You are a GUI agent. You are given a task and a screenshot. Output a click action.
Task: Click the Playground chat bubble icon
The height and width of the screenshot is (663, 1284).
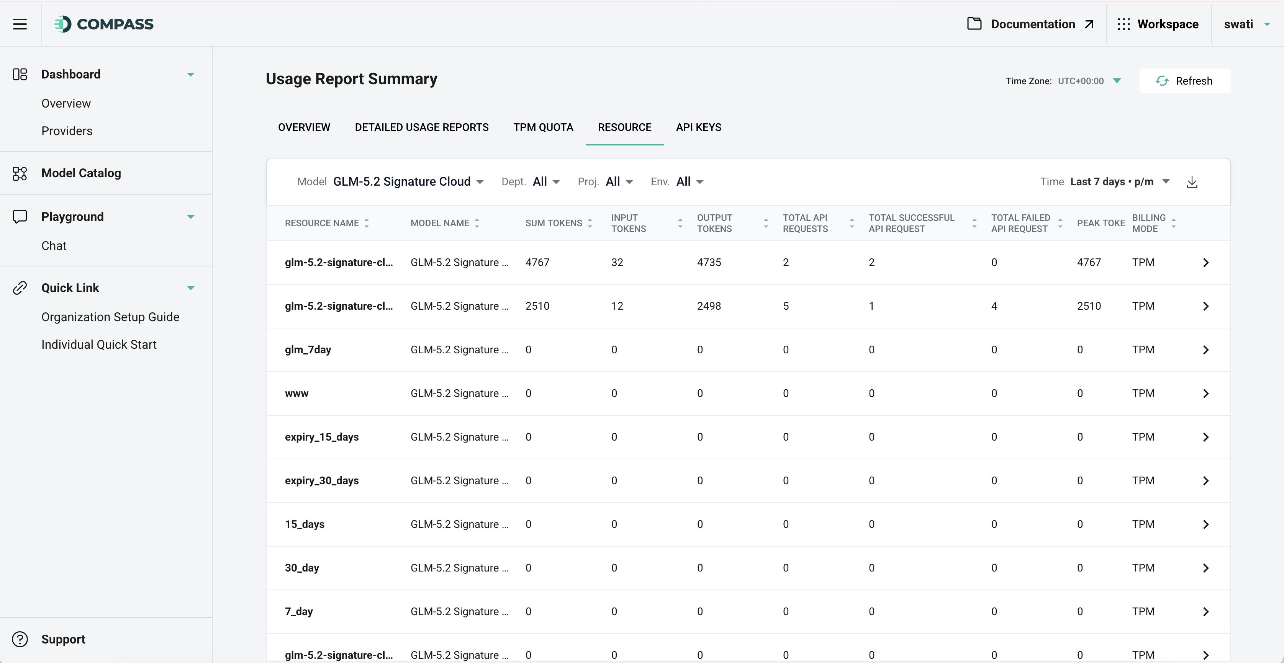20,217
